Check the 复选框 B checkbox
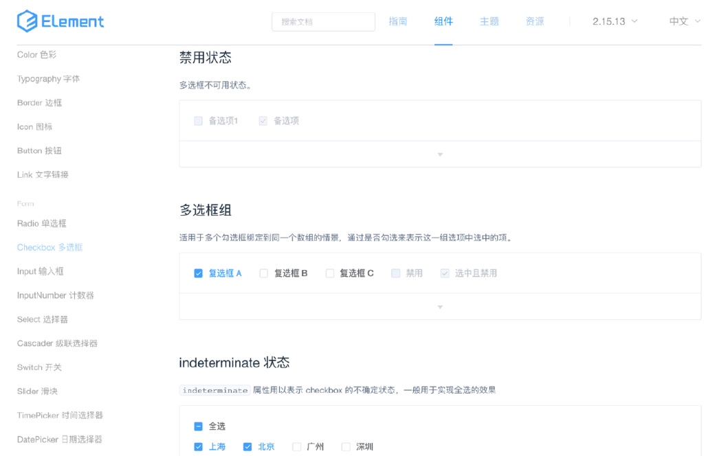This screenshot has height=456, width=704. [263, 273]
